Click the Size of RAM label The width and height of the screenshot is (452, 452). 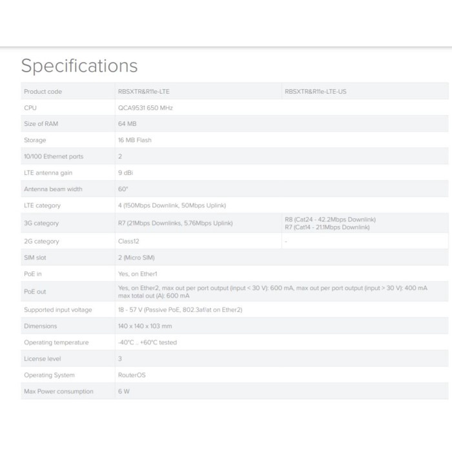pyautogui.click(x=41, y=124)
